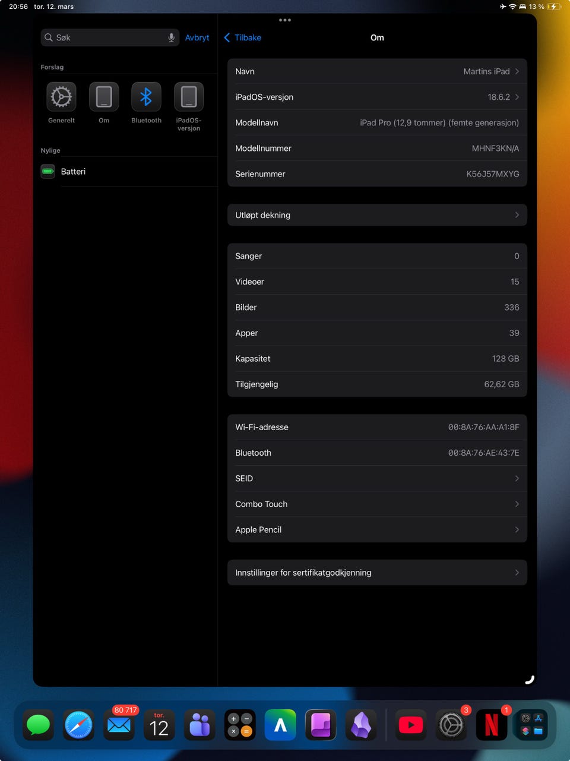
Task: Launch Safari from the dock
Action: (78, 725)
